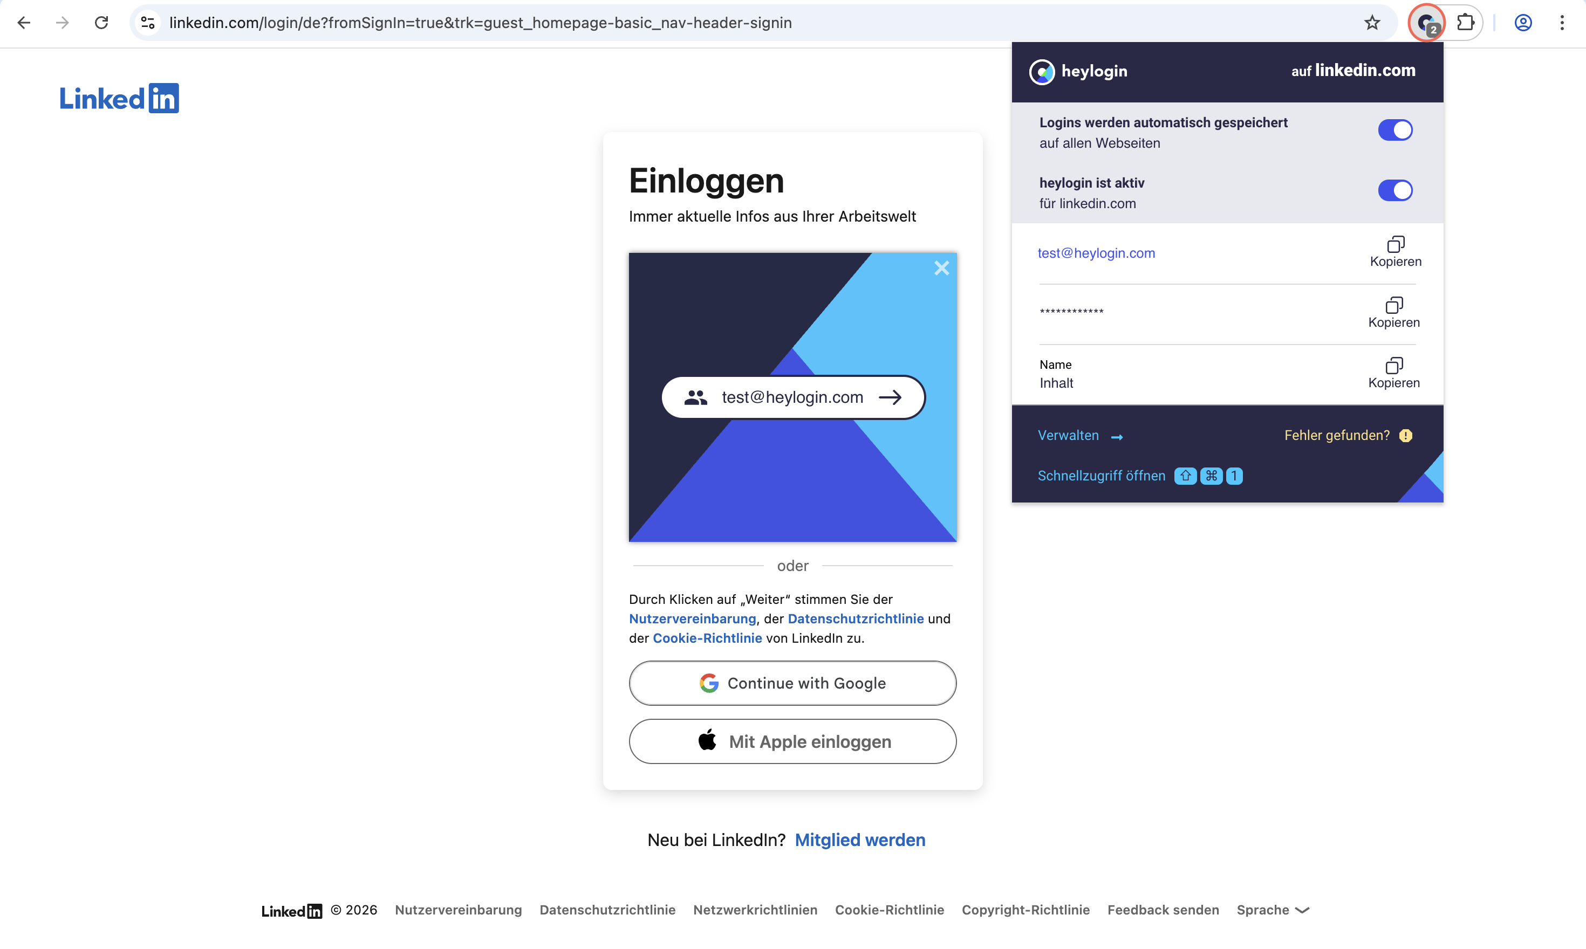1586x949 pixels.
Task: Reload the page with the refresh icon
Action: tap(101, 23)
